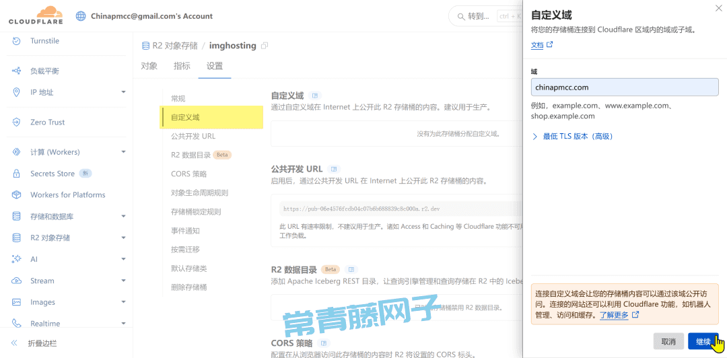Expand the 存储和数据库 sidebar menu
727x358 pixels.
[x=123, y=216]
